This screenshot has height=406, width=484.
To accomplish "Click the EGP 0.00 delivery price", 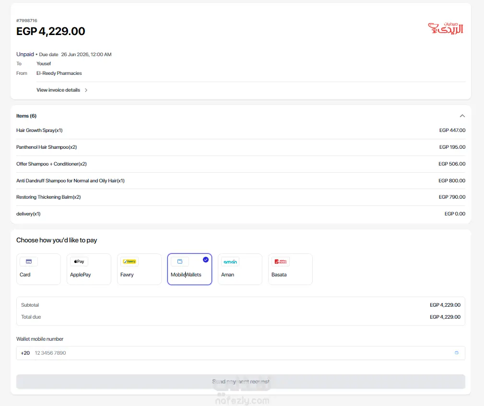I will click(455, 214).
